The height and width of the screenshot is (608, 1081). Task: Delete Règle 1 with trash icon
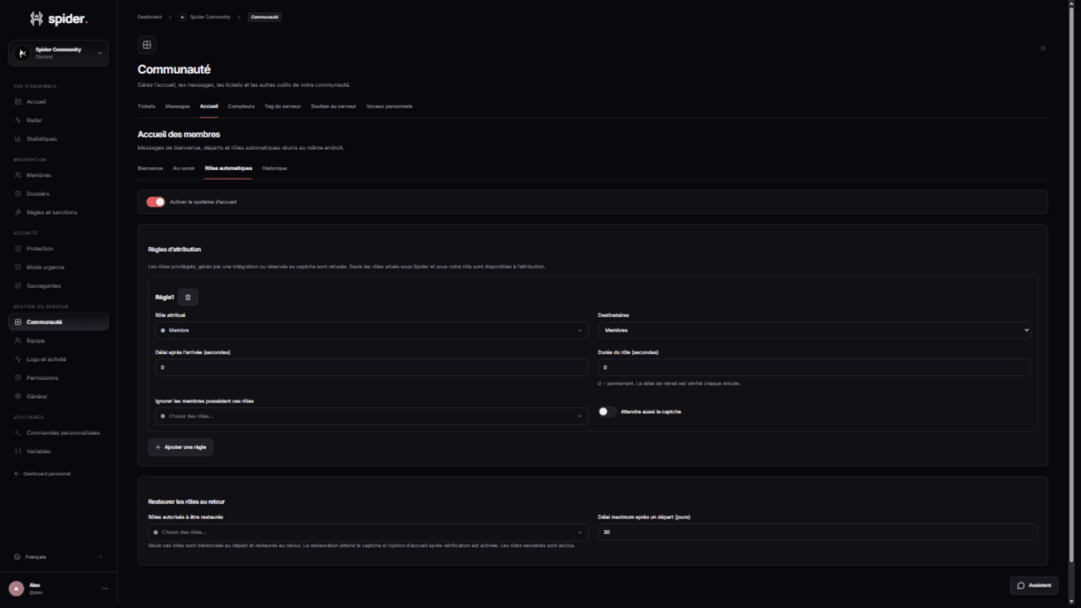188,297
